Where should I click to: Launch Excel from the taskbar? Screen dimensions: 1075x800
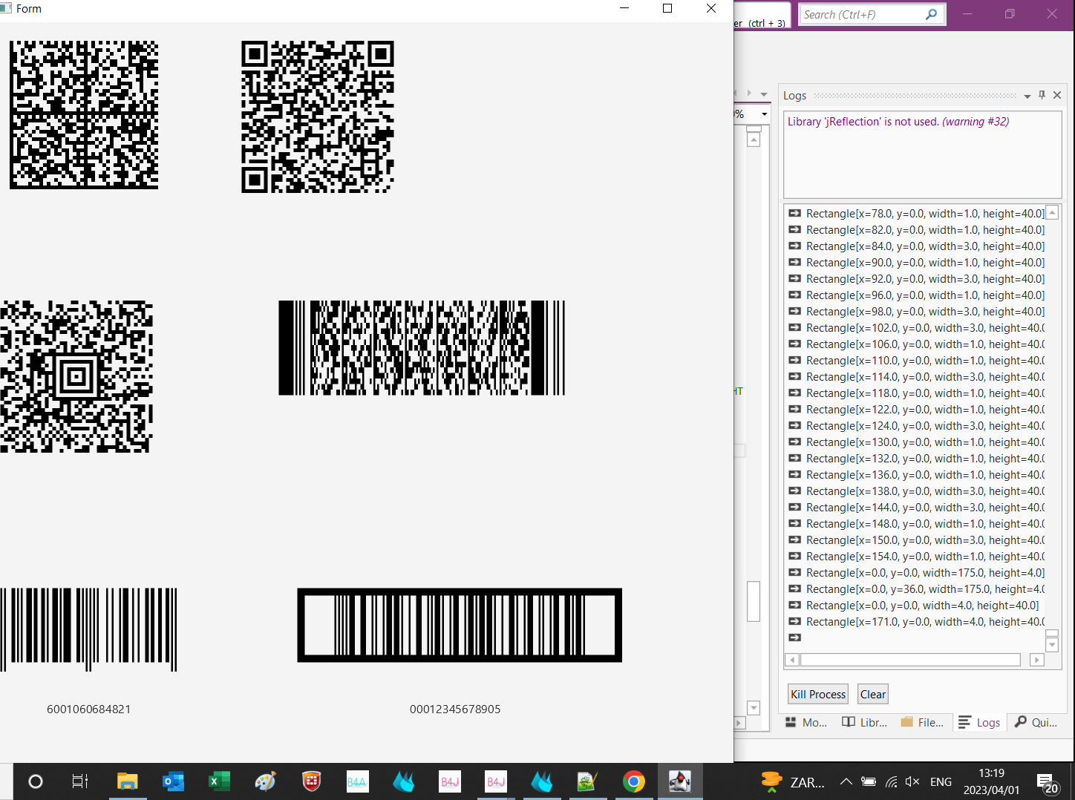[219, 781]
